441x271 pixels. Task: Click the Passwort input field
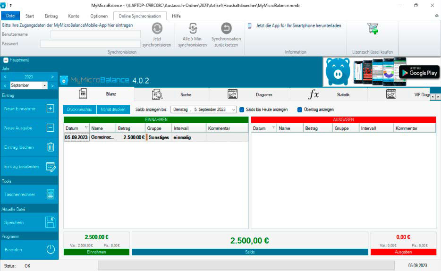[90, 43]
